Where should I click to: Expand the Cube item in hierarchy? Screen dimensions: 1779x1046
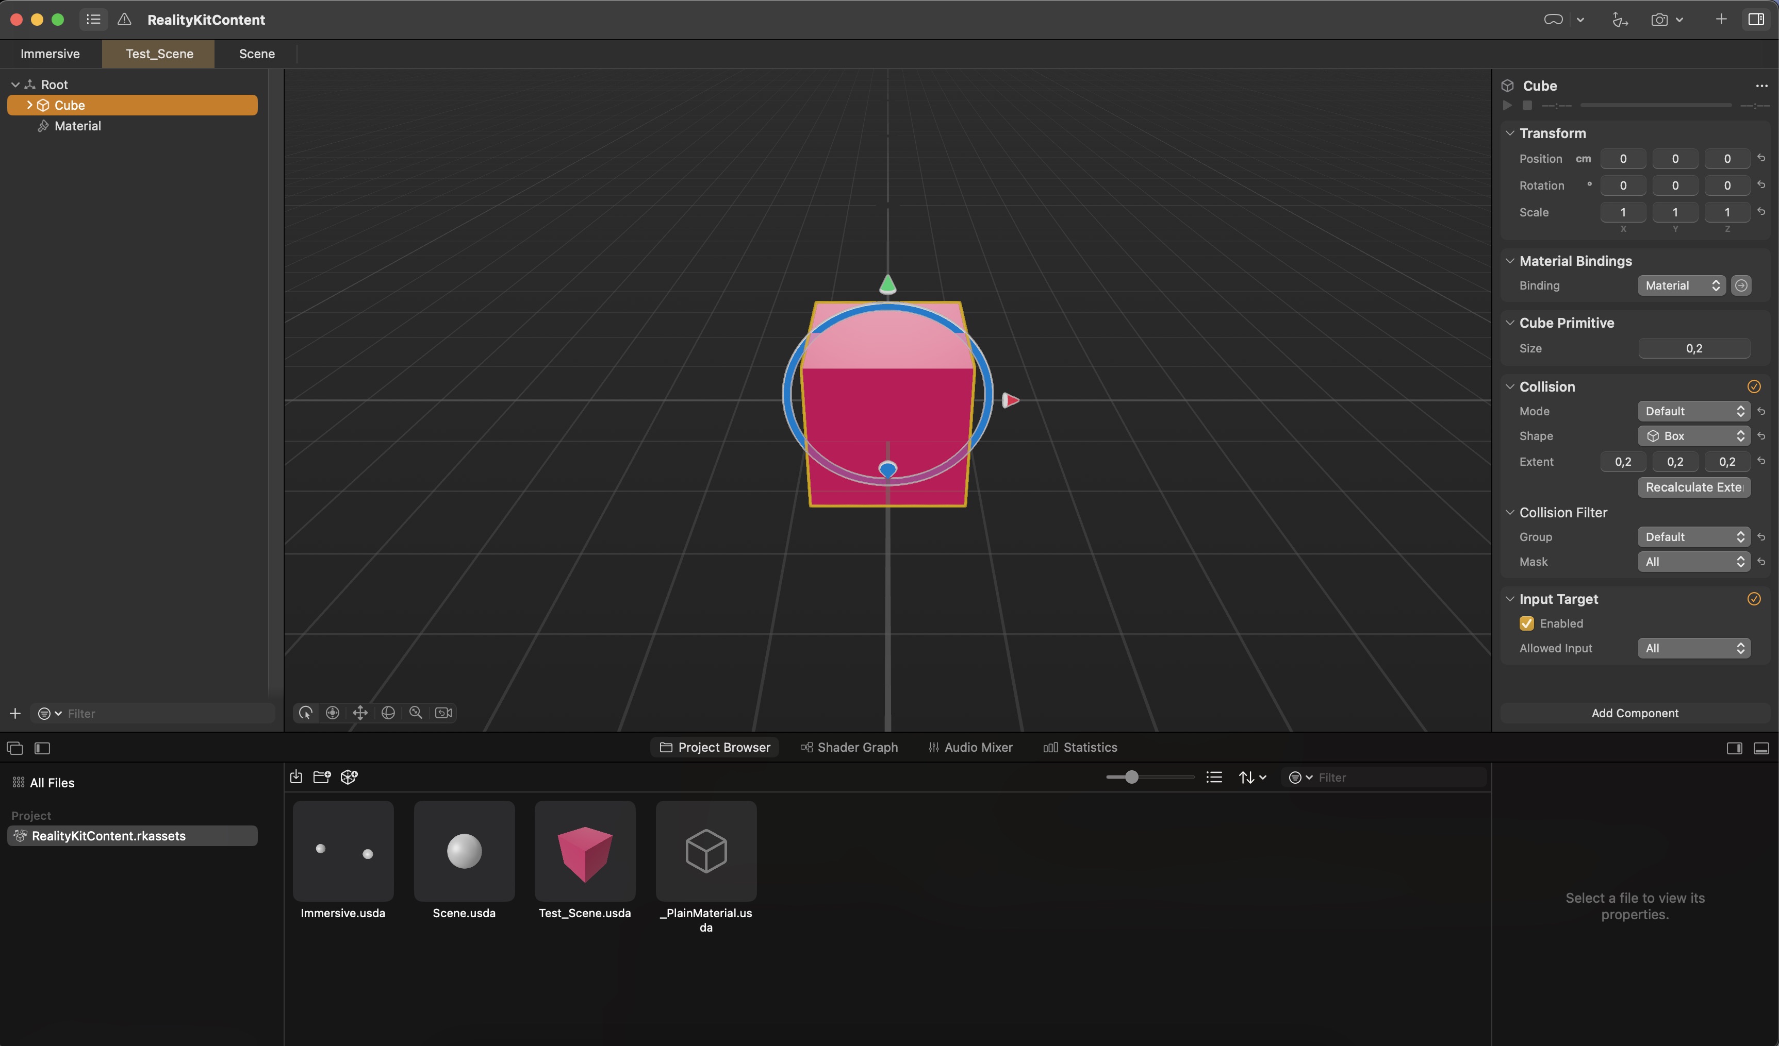click(29, 105)
